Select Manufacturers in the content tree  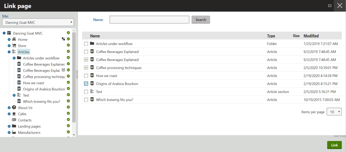click(29, 132)
